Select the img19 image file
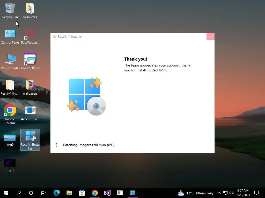The height and width of the screenshot is (198, 265). click(x=10, y=165)
